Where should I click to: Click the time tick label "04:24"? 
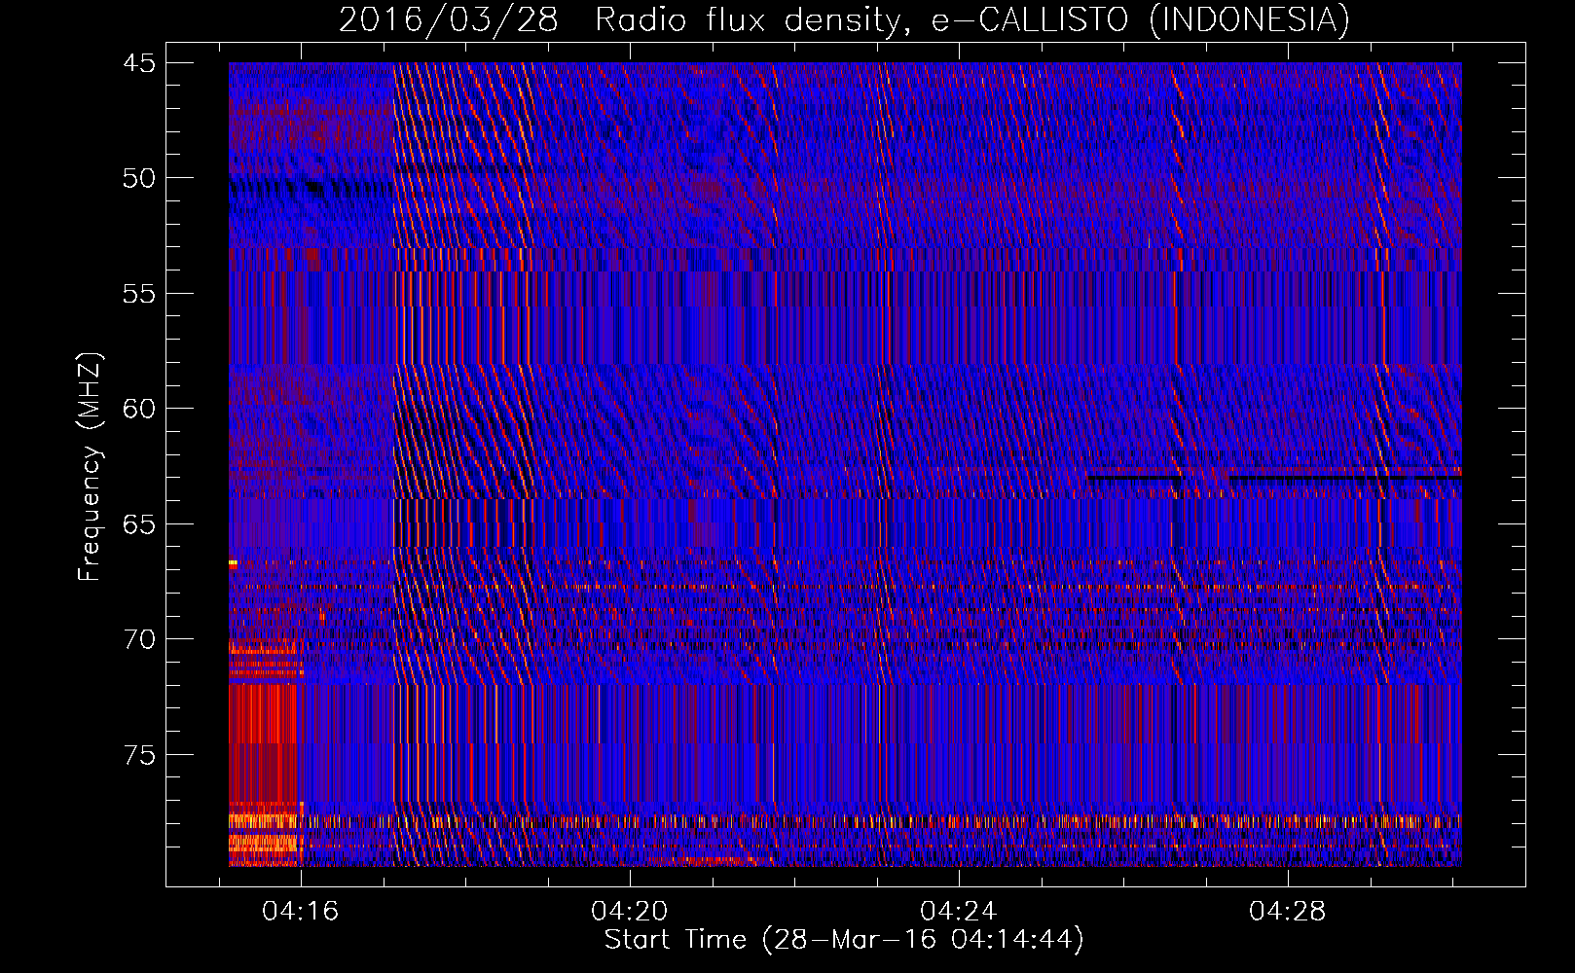959,911
